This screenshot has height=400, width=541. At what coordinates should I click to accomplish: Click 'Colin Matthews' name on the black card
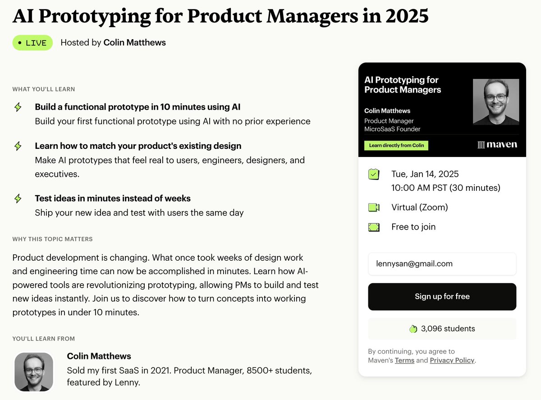tap(387, 111)
